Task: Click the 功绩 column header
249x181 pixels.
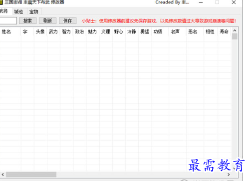Action: point(160,31)
